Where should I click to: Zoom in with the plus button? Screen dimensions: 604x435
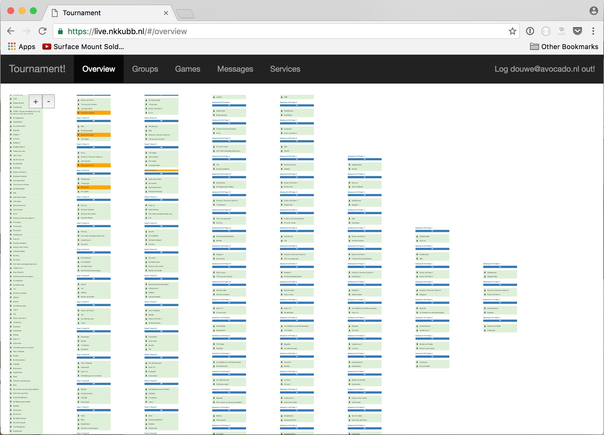(36, 102)
